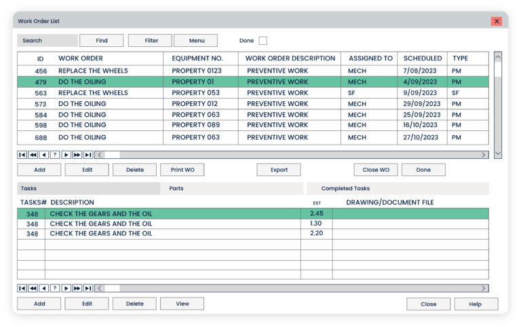
Task: Click the WORK ORDER DESCRIPTION column header
Action: point(290,58)
